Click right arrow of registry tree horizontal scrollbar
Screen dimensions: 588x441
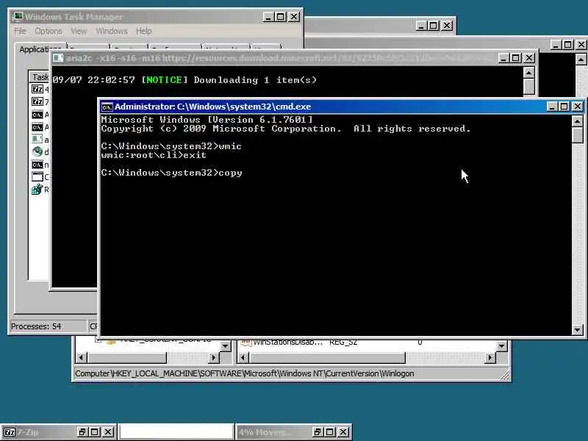(214, 358)
